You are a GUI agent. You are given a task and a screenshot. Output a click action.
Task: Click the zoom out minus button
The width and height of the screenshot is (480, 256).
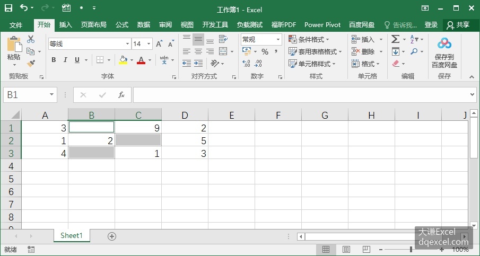click(380, 250)
